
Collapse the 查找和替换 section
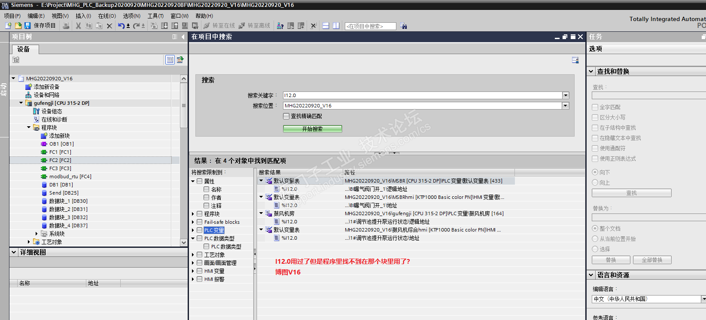tap(591, 71)
